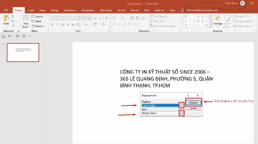Decrease font size with small A icon

[100, 18]
